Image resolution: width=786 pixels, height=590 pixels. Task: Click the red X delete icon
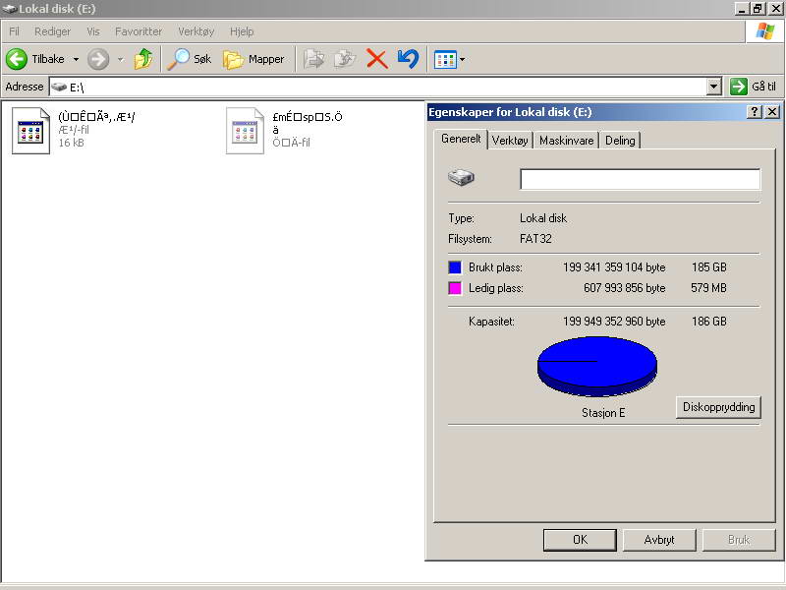coord(376,59)
